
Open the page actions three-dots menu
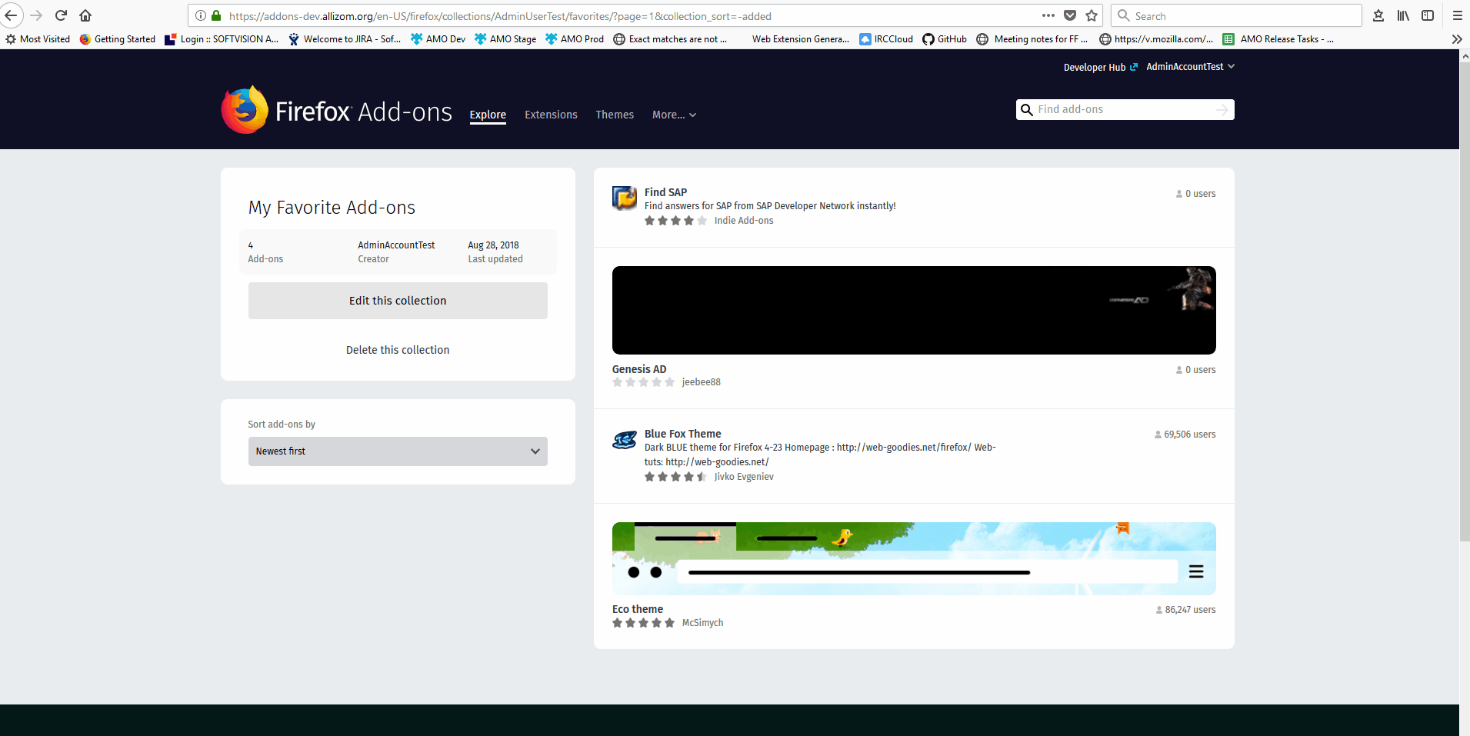1048,15
